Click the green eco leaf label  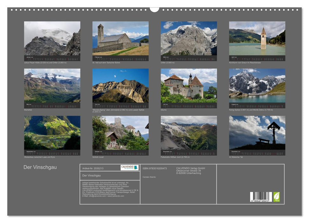pyautogui.click(x=277, y=197)
